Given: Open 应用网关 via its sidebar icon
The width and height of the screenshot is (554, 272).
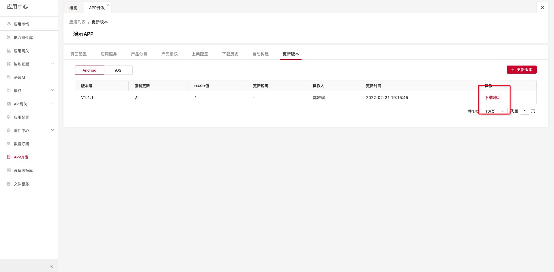Looking at the screenshot, I should [x=9, y=51].
